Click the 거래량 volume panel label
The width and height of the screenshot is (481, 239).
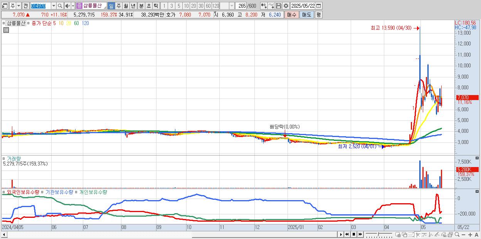tap(13, 158)
